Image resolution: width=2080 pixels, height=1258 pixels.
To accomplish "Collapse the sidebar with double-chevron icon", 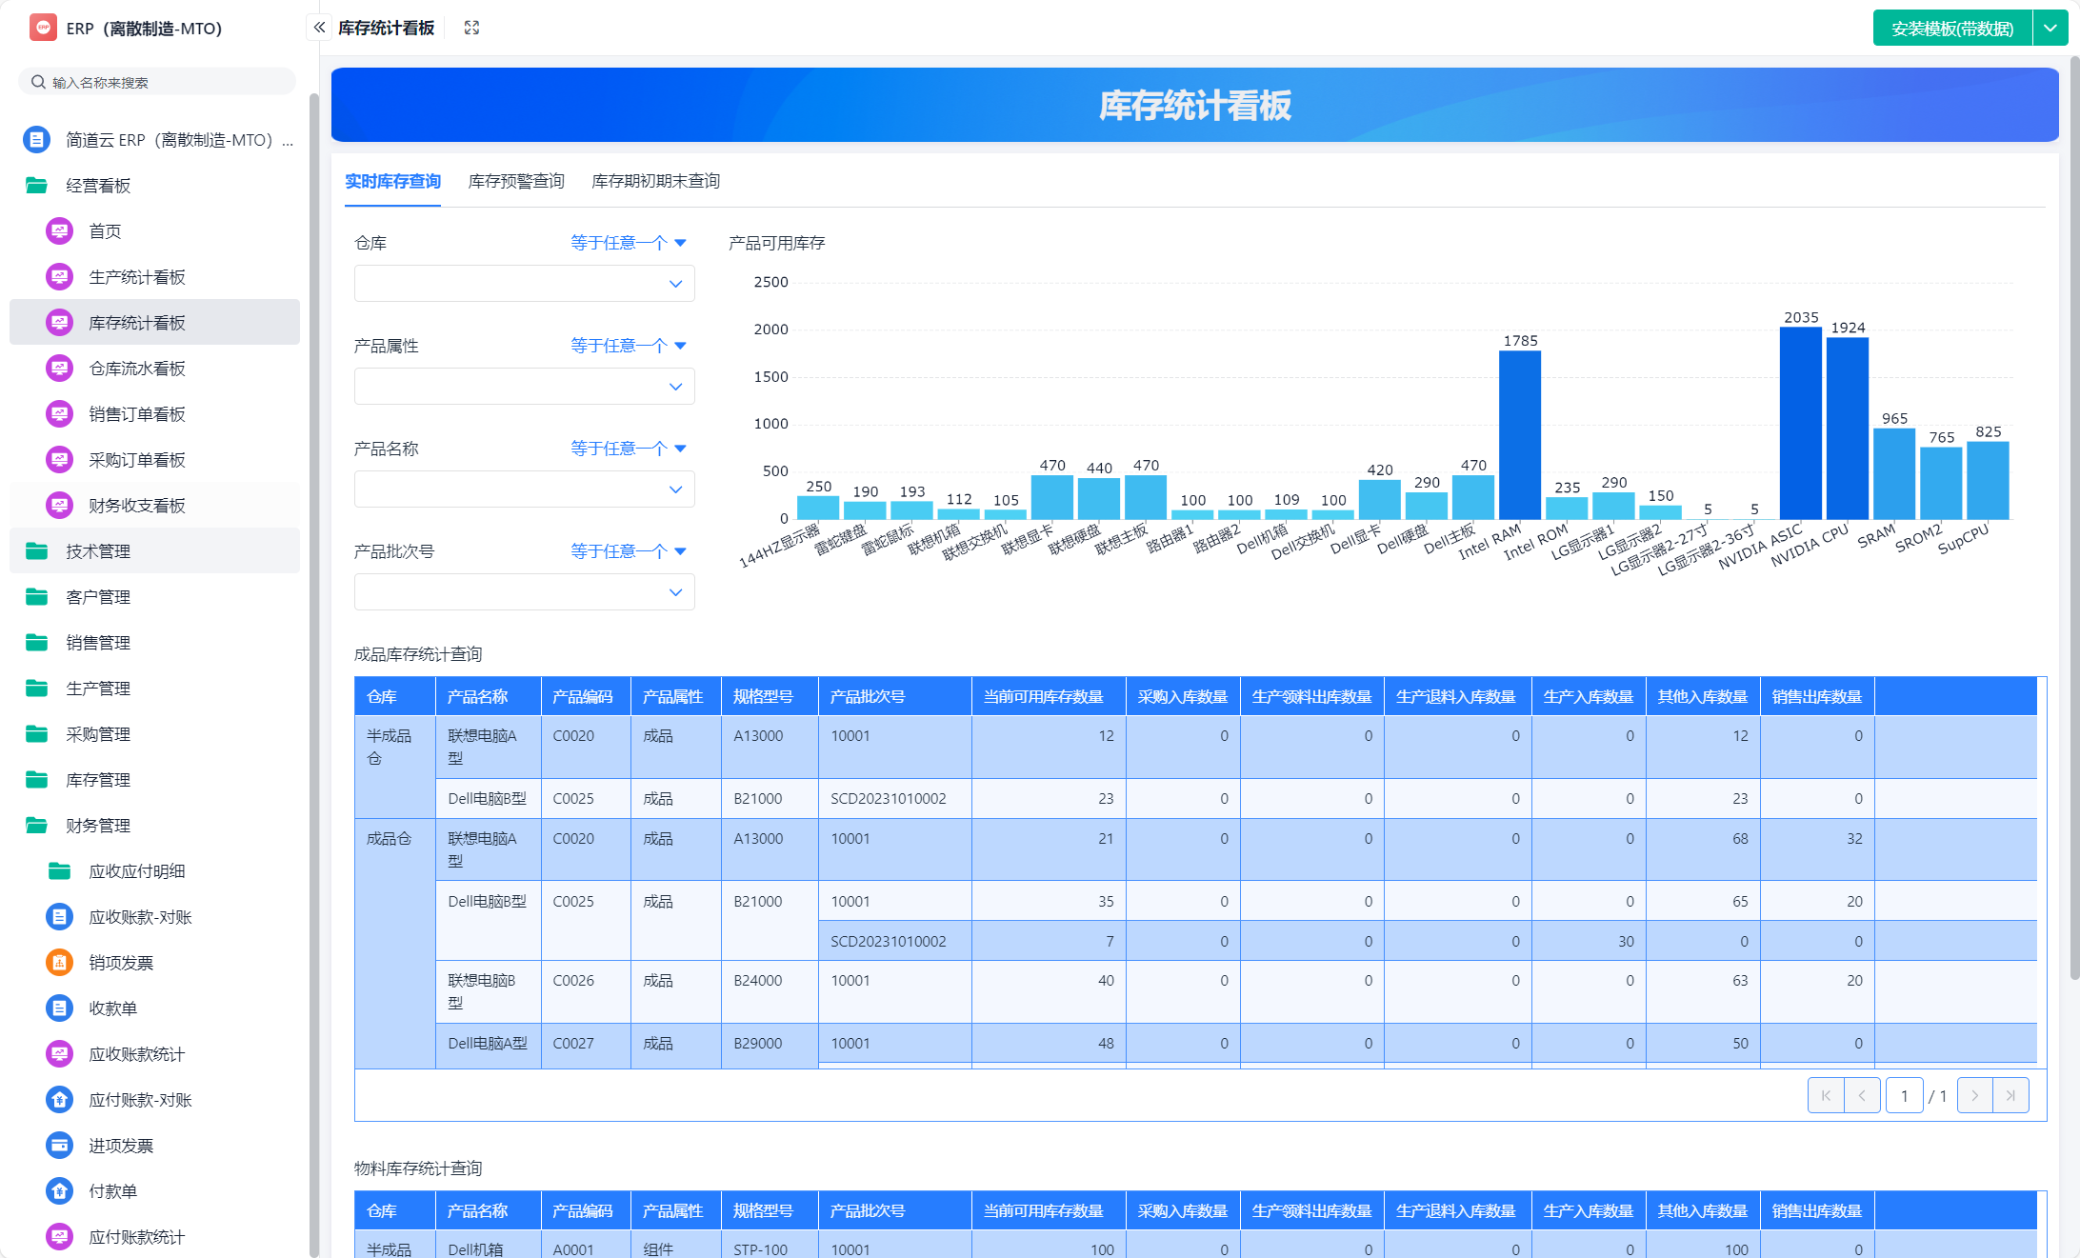I will (319, 28).
